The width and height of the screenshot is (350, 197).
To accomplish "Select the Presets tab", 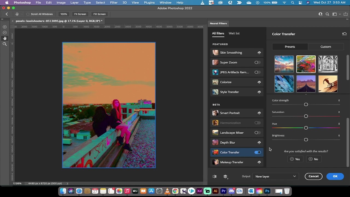I will tap(290, 47).
